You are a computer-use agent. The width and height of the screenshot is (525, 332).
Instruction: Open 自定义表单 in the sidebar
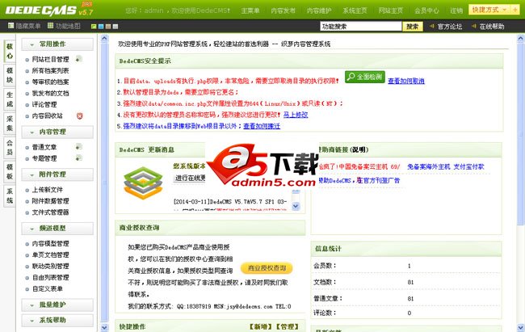click(x=47, y=288)
